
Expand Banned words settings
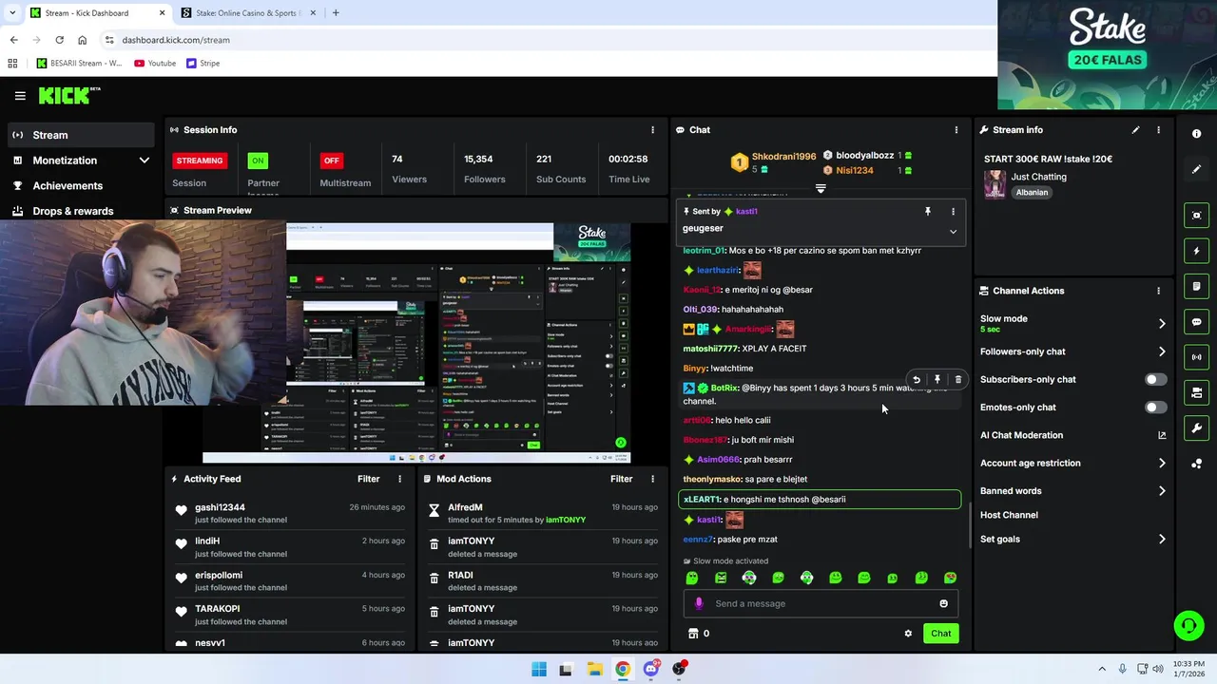(1162, 491)
